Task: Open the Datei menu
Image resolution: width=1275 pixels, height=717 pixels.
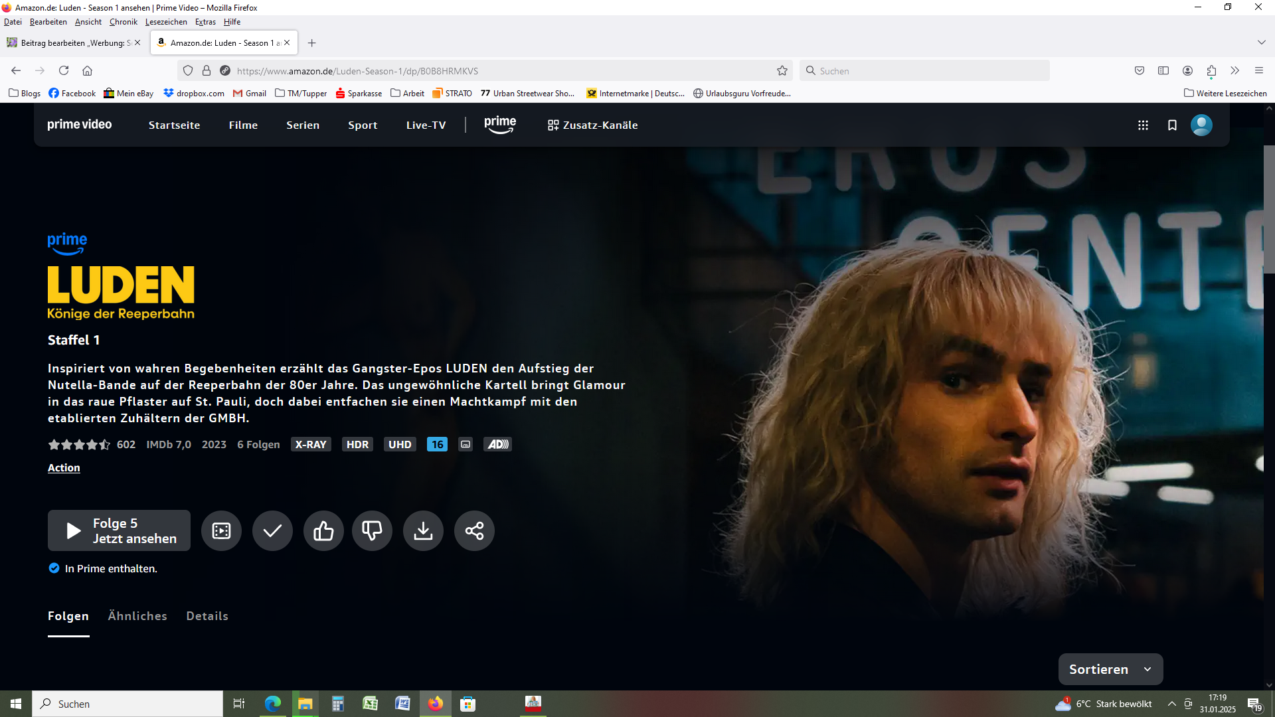Action: pos(13,22)
